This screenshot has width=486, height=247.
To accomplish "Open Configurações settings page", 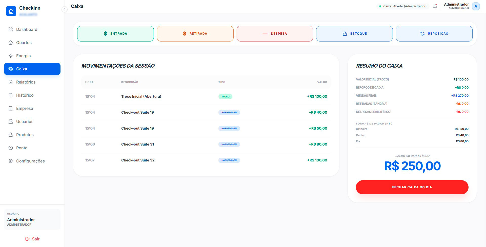I will click(32, 161).
